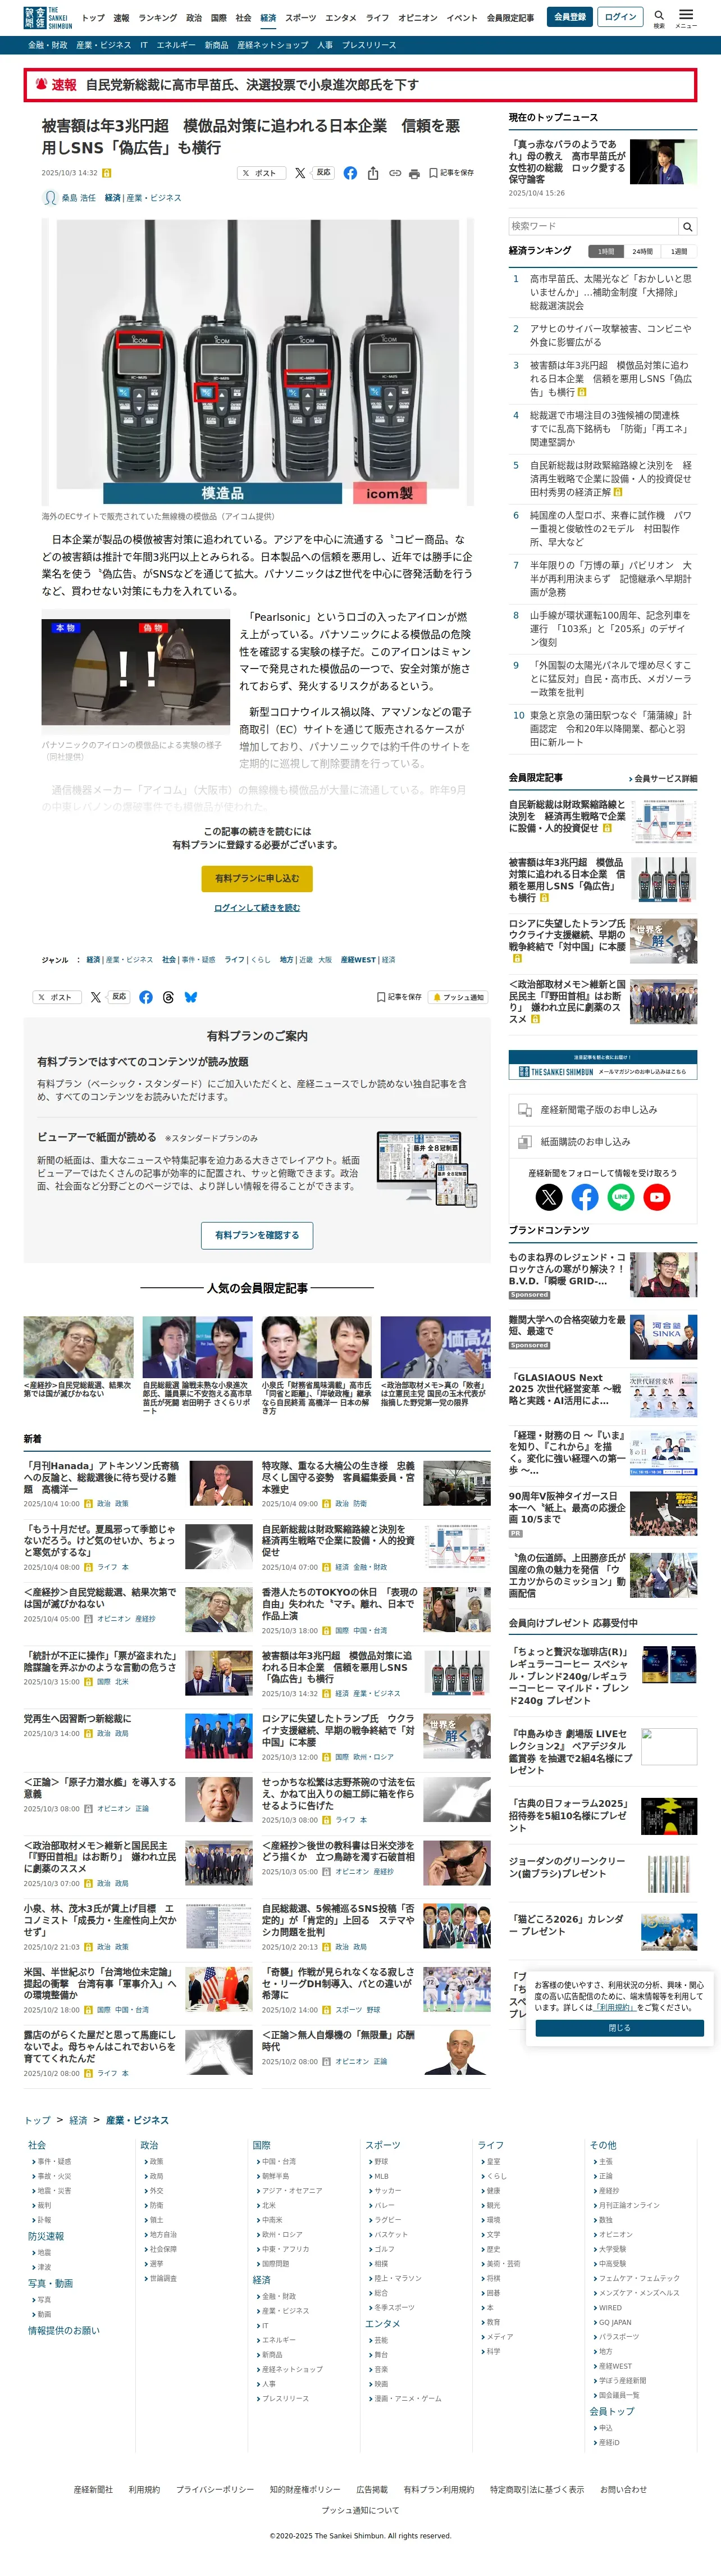Click in the 検索ワード search field

pyautogui.click(x=594, y=227)
